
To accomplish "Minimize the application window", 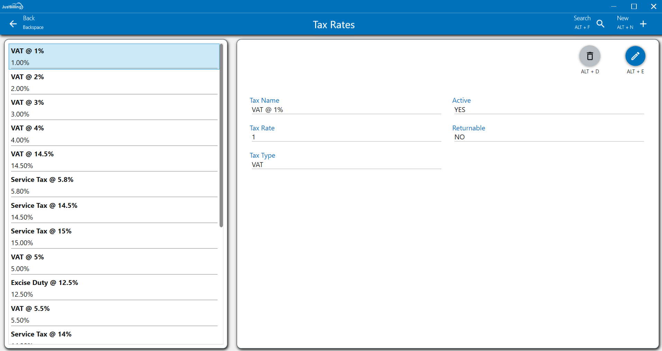I will pos(614,6).
